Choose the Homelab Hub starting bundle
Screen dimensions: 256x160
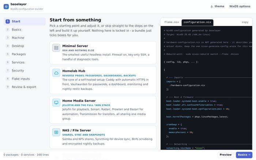click(103, 80)
